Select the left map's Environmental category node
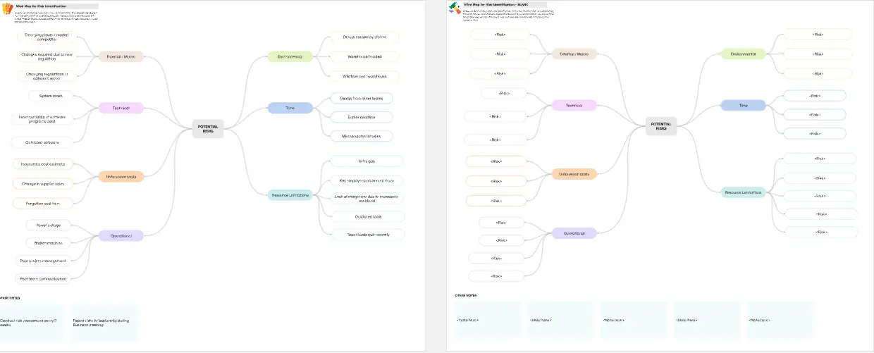 pyautogui.click(x=290, y=56)
